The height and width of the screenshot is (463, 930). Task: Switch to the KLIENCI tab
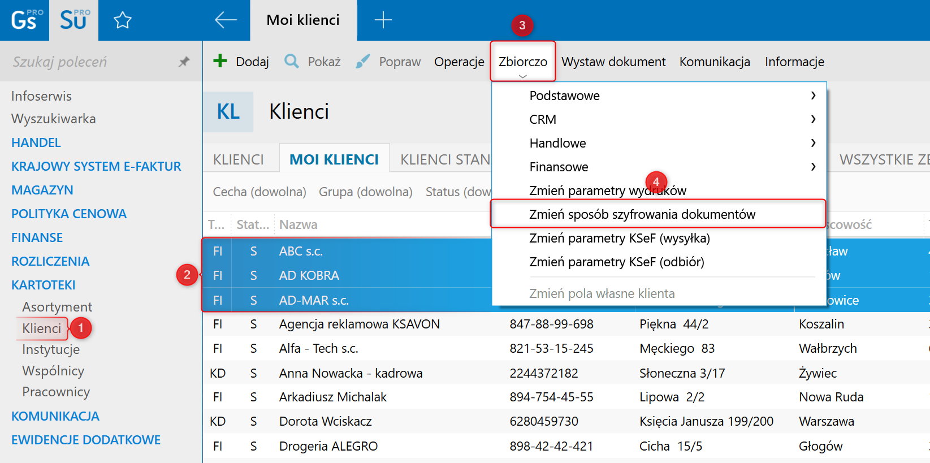pyautogui.click(x=239, y=159)
